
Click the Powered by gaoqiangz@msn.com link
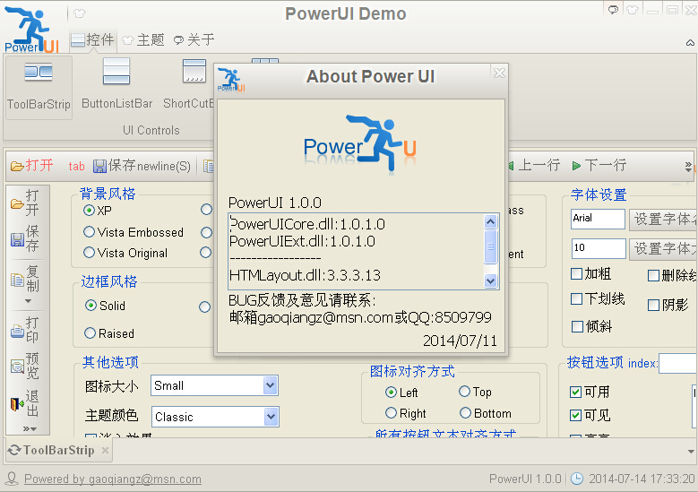113,479
